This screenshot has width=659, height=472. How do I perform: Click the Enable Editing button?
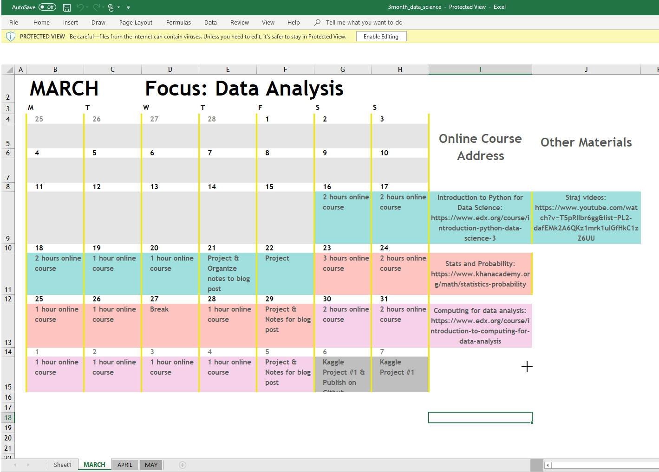381,37
